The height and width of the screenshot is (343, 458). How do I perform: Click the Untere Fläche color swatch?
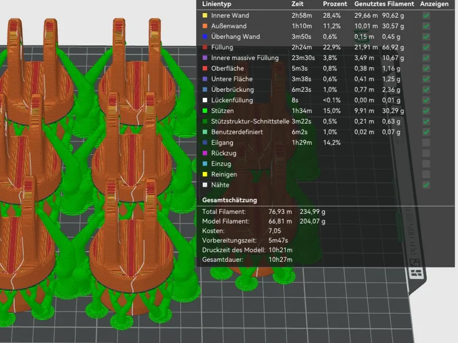pyautogui.click(x=205, y=79)
